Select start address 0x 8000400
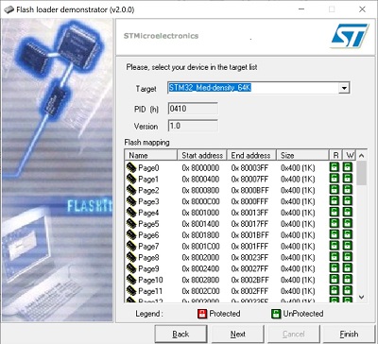This screenshot has height=344, width=378. click(200, 180)
